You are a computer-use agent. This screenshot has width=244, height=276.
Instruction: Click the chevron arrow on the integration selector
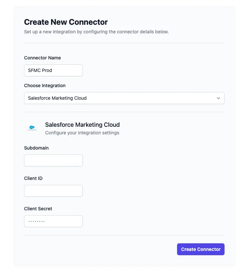218,98
